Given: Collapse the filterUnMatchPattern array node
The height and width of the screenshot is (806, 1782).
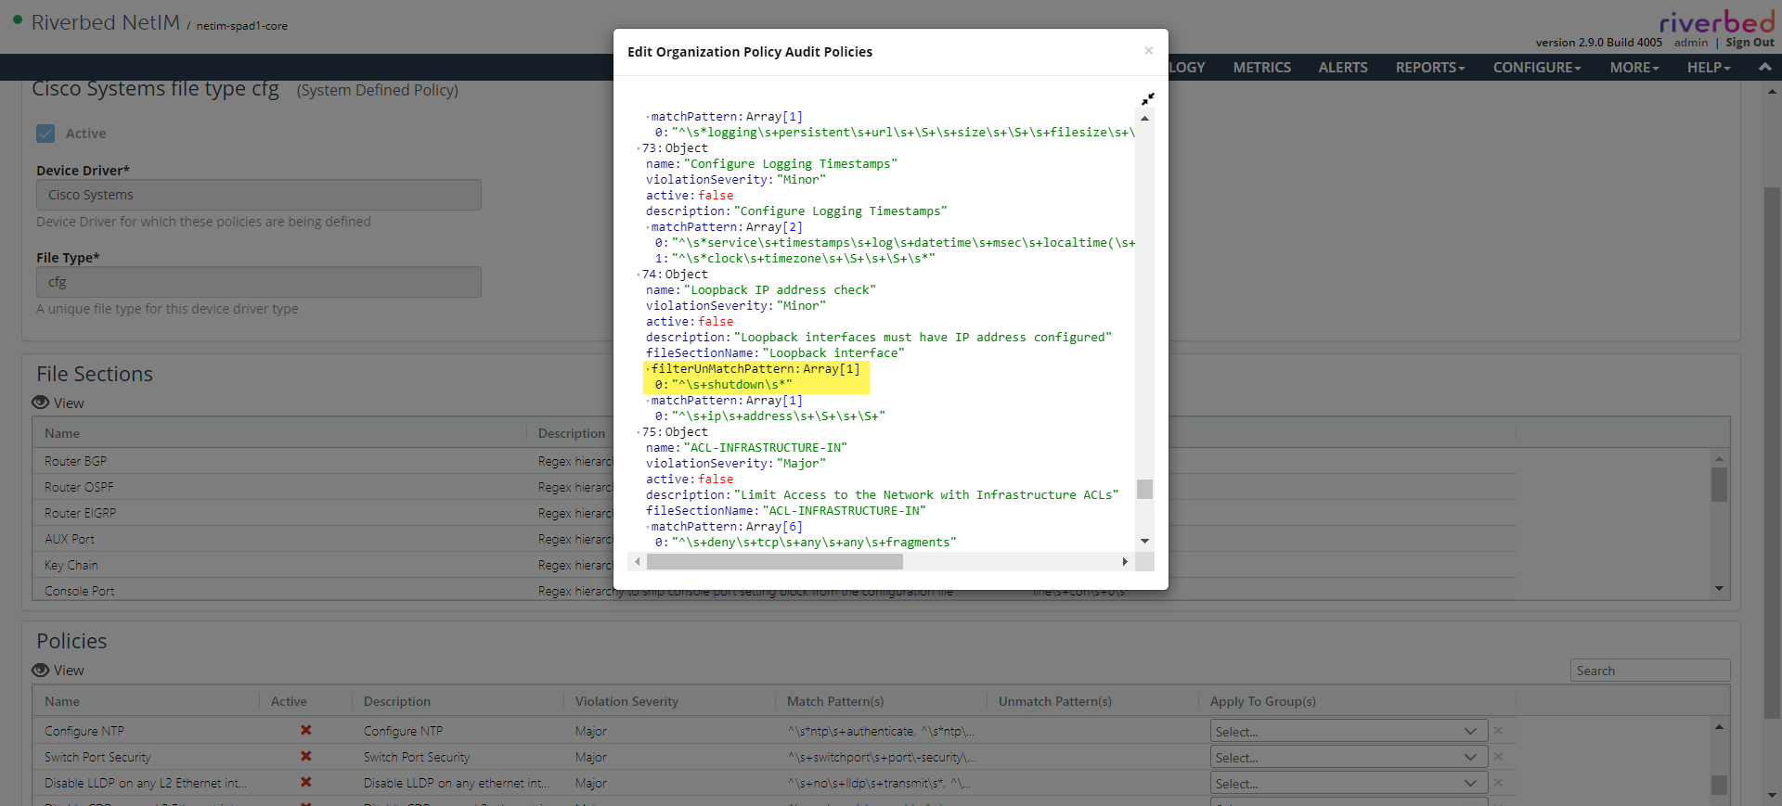Looking at the screenshot, I should (648, 369).
